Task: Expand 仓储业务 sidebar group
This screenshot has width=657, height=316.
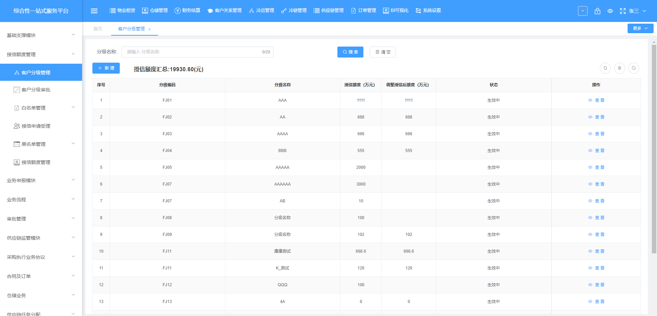Action: pos(41,295)
